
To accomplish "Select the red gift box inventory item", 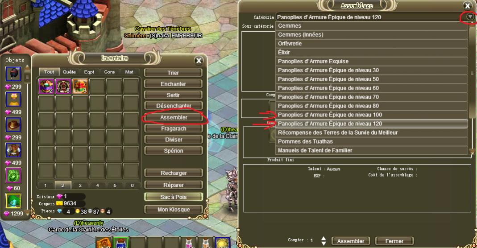I will (80, 87).
